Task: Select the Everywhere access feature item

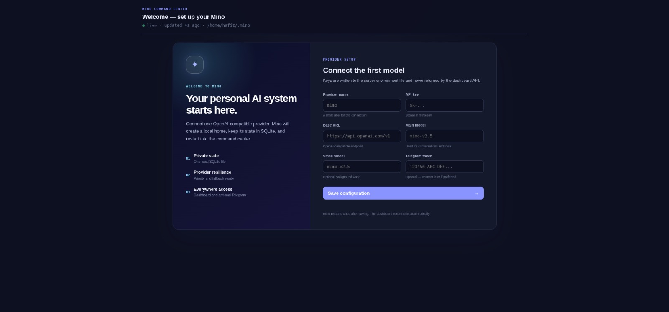Action: tap(216, 192)
